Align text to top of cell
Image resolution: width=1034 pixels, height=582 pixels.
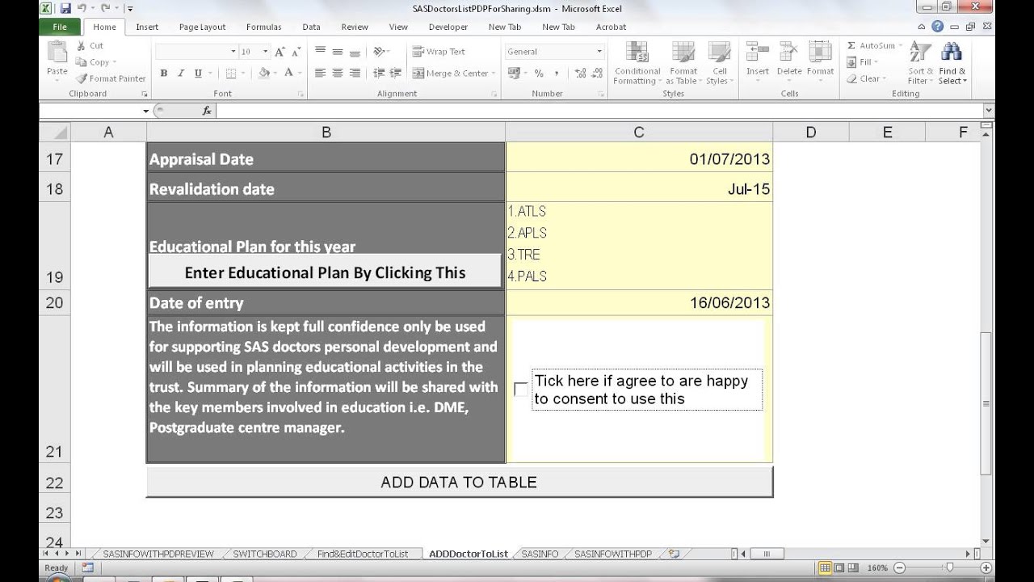coord(320,51)
